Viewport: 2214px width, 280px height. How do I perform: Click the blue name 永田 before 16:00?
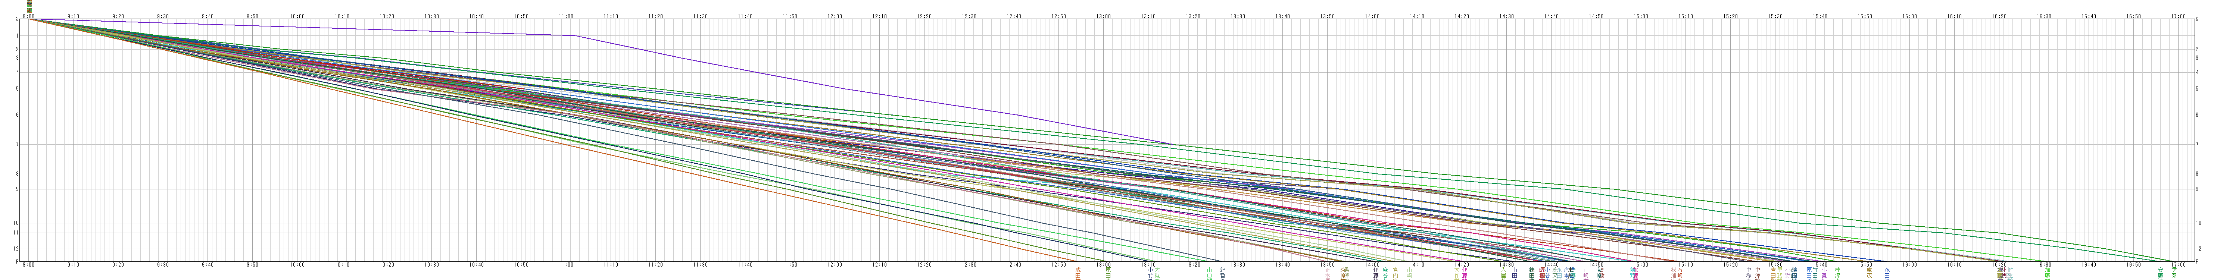pos(1887,273)
